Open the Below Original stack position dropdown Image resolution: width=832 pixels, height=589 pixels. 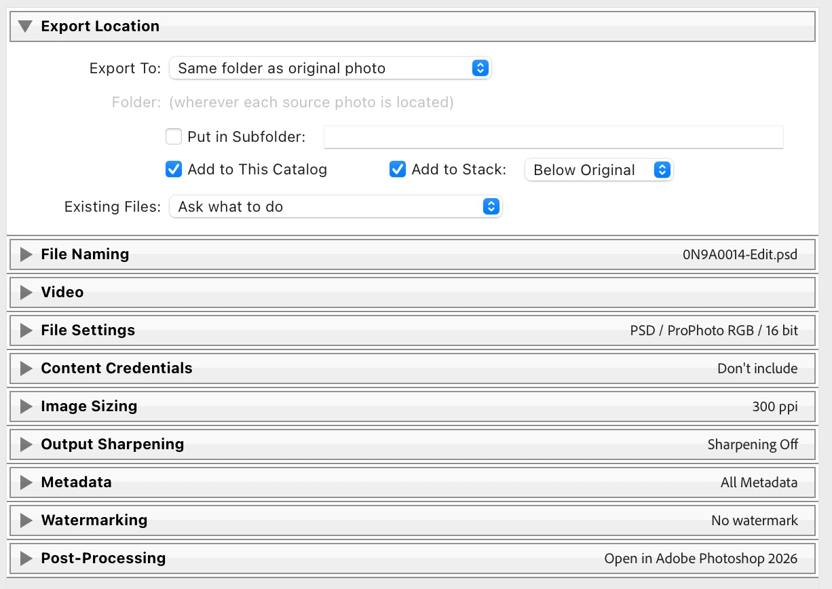click(599, 170)
